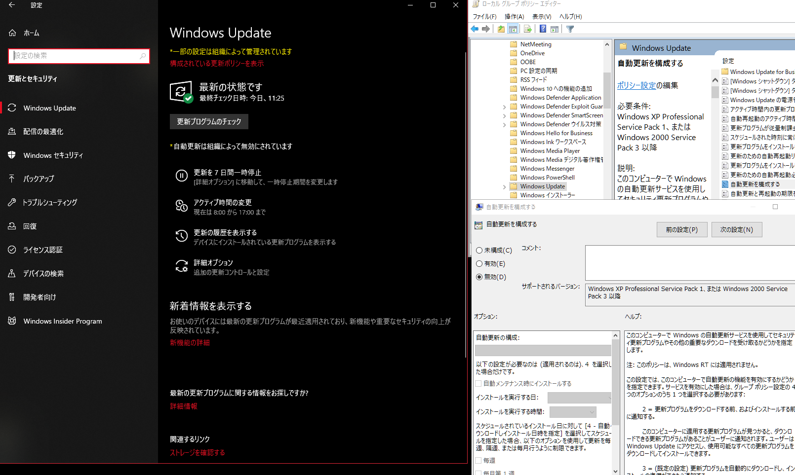795x475 pixels.
Task: Click the Filter funnel icon in toolbar
Action: click(x=570, y=29)
